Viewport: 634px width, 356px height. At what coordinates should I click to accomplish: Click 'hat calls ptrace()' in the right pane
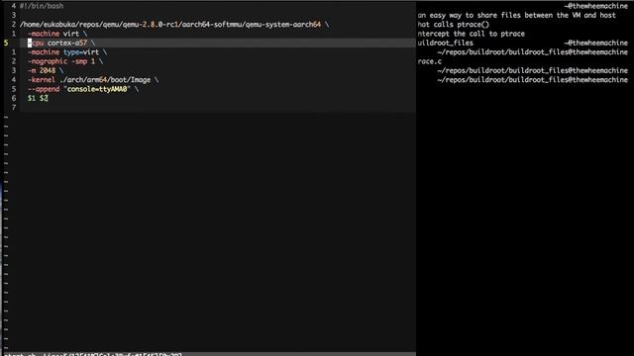[454, 25]
